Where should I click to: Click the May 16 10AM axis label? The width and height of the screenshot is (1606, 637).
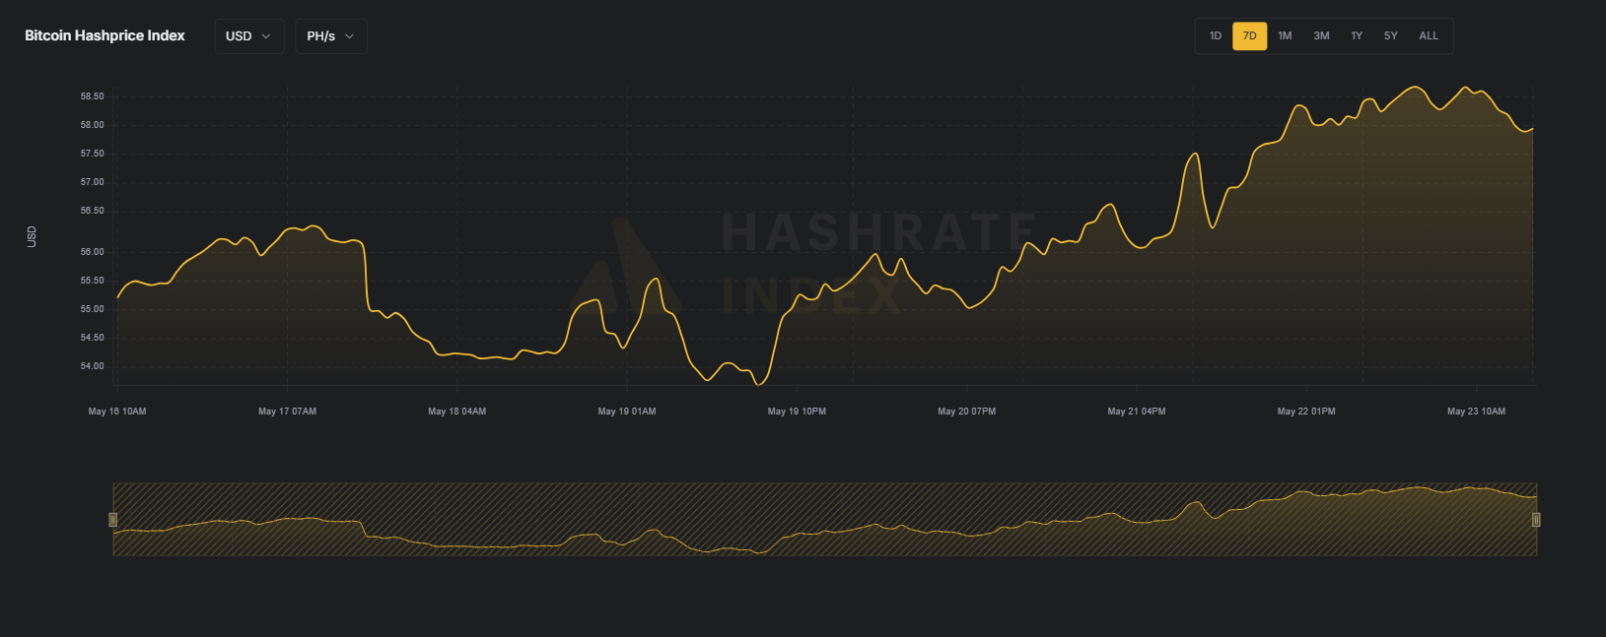(x=117, y=412)
